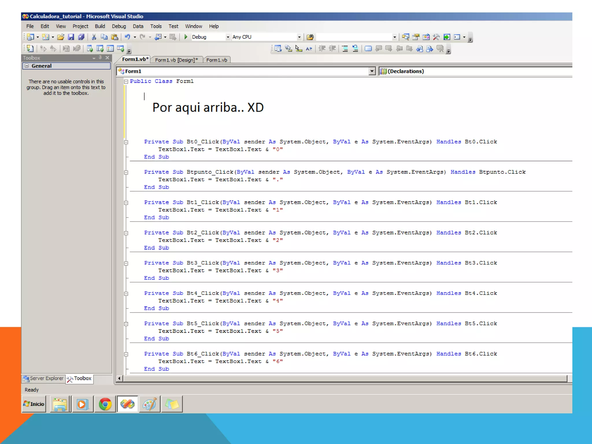This screenshot has width=592, height=444.
Task: Comment out the selected lines icon
Action: point(345,49)
